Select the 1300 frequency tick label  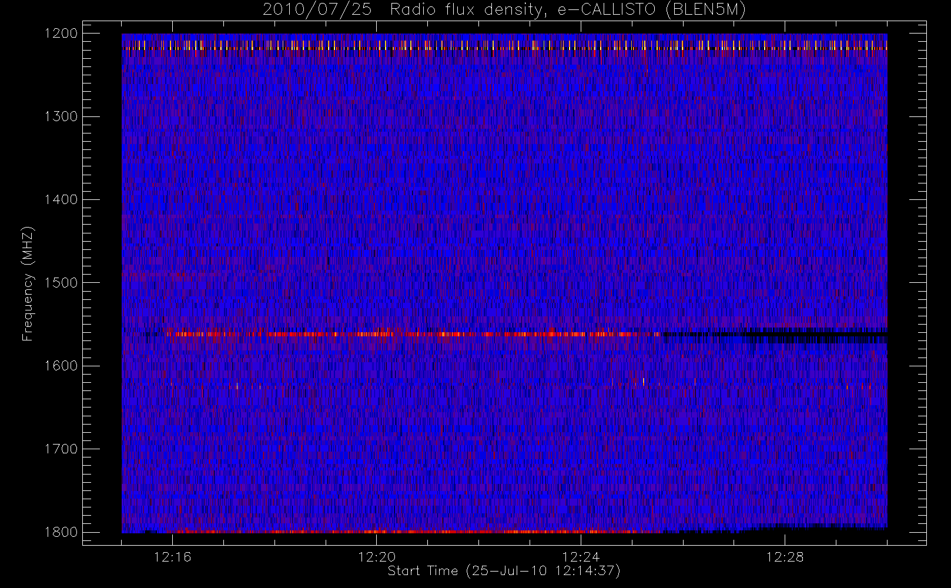click(61, 116)
